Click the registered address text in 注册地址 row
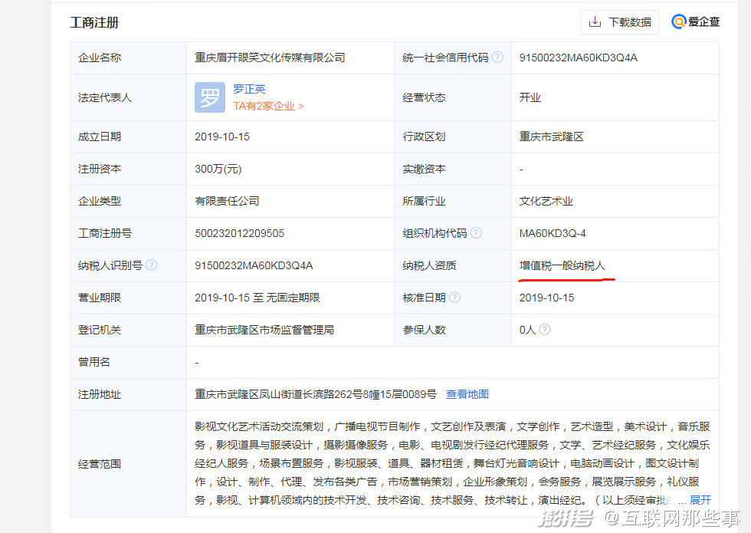This screenshot has width=751, height=533. pos(316,394)
